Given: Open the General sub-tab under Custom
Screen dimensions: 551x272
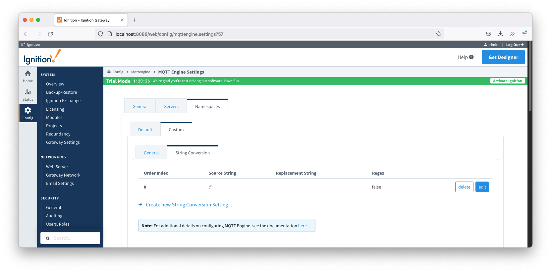Looking at the screenshot, I should click(x=151, y=153).
